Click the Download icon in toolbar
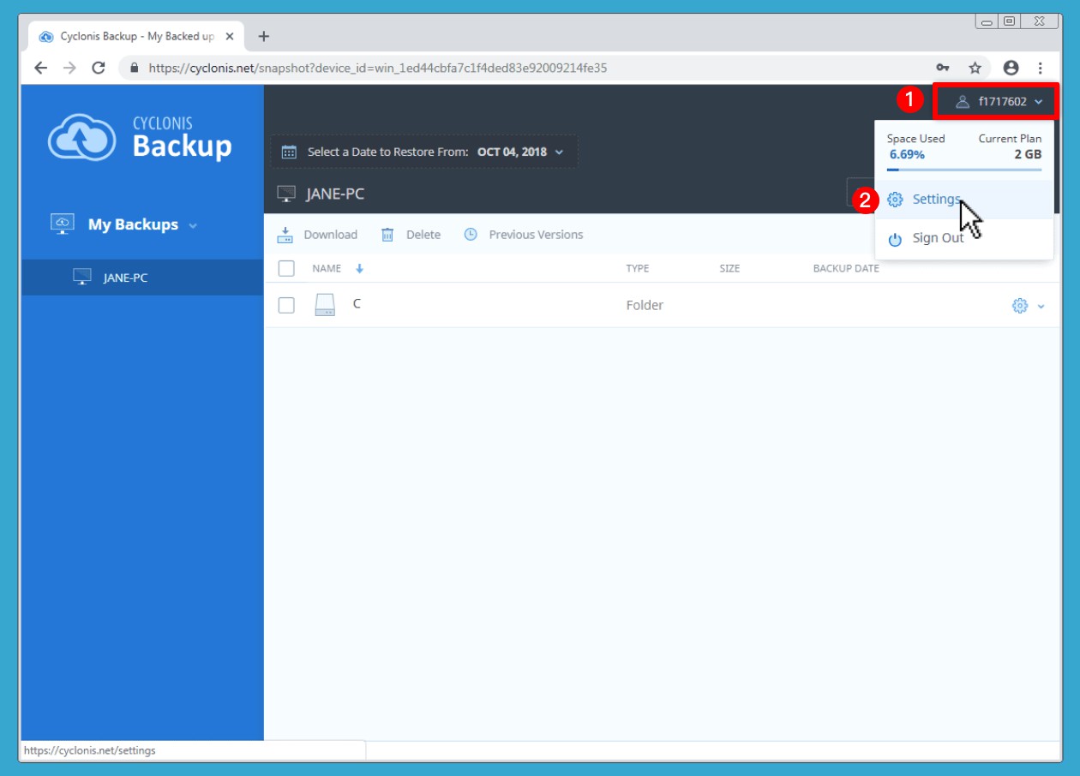Screen dimensions: 1080x776 click(285, 235)
